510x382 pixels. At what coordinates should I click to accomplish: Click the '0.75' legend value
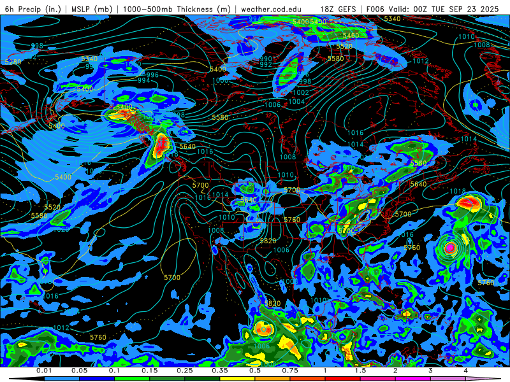pos(290,371)
